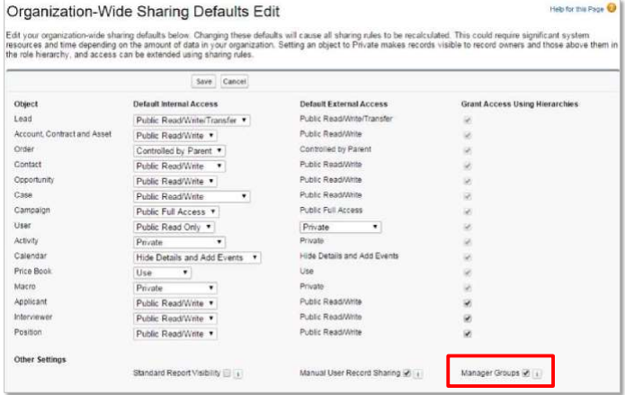Click info icon beside Standard Report Visibility

click(x=238, y=373)
